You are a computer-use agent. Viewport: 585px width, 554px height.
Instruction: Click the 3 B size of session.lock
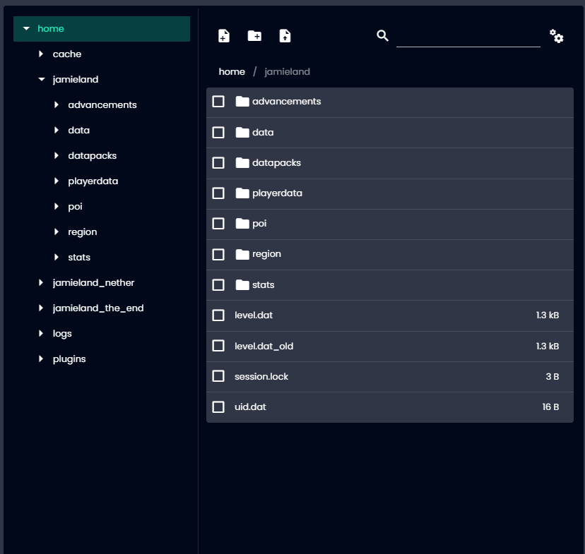point(552,376)
